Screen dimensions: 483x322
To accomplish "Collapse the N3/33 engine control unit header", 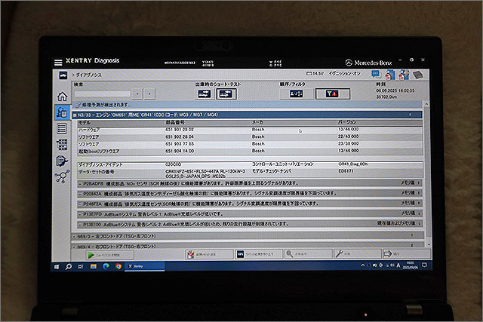I will 247,115.
